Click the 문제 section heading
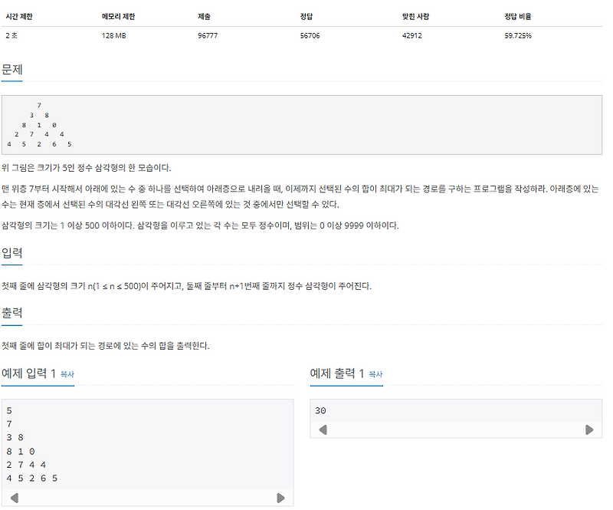613x510 pixels. coord(14,68)
